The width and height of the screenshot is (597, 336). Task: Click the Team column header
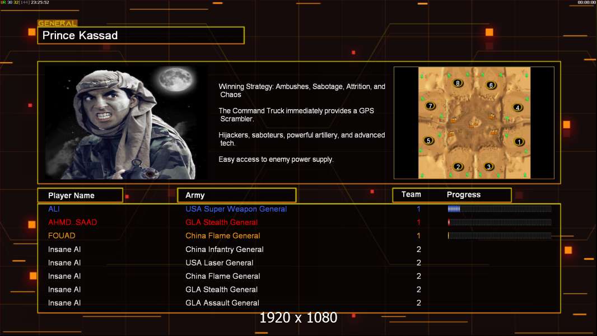[x=411, y=194]
